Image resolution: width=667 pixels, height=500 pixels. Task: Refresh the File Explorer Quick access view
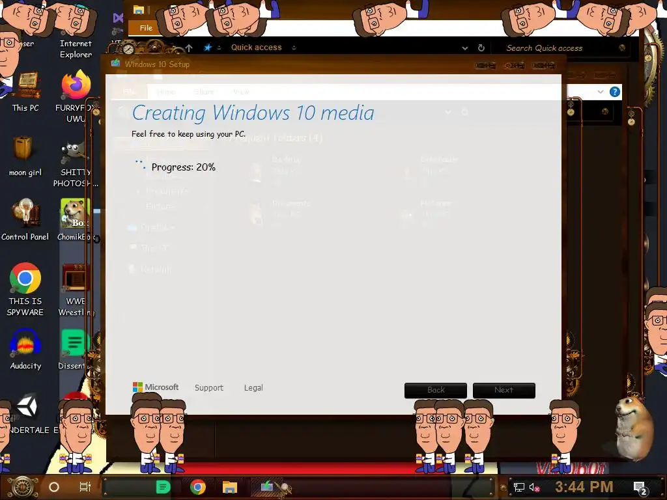pos(481,48)
